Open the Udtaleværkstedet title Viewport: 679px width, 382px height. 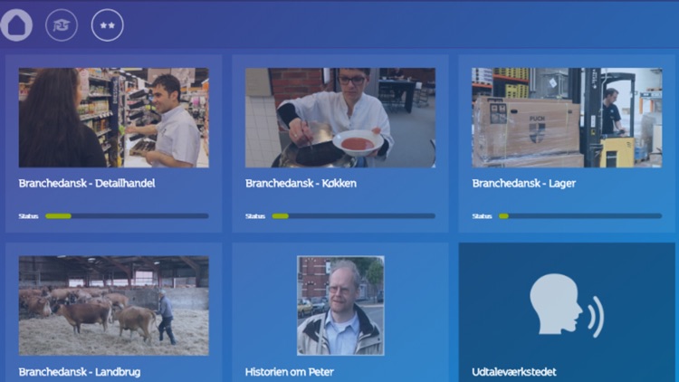click(x=514, y=372)
